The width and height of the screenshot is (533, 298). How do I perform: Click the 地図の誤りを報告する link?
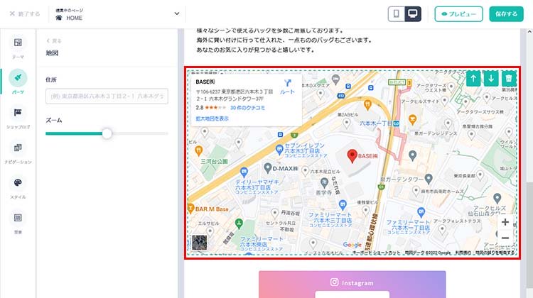(495, 253)
